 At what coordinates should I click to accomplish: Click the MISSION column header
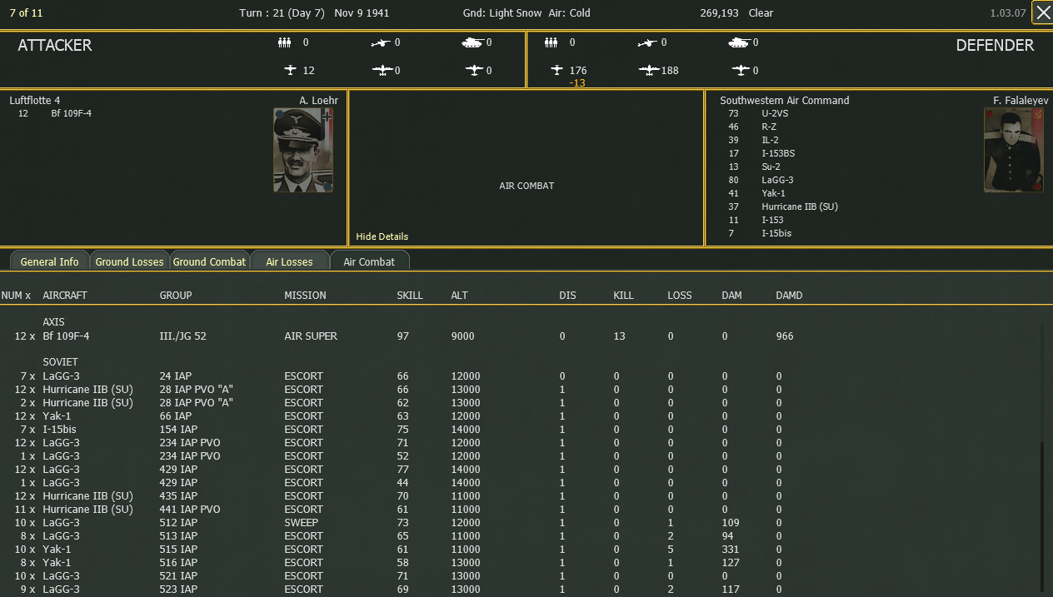pyautogui.click(x=305, y=296)
